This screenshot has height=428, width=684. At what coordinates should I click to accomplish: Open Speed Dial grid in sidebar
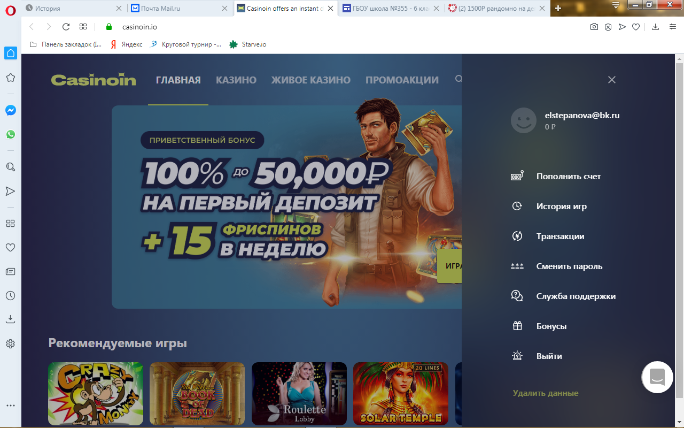click(10, 223)
